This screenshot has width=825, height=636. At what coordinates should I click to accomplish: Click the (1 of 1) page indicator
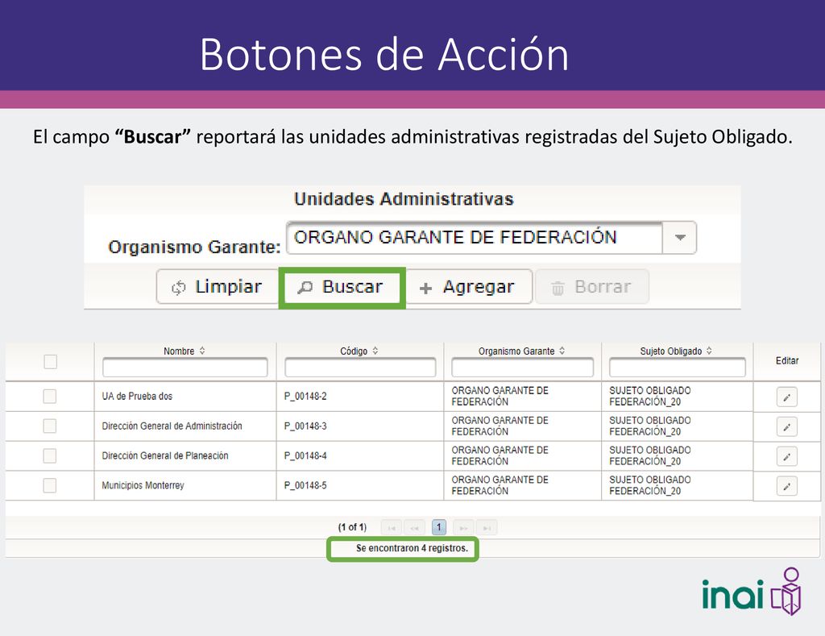[352, 527]
